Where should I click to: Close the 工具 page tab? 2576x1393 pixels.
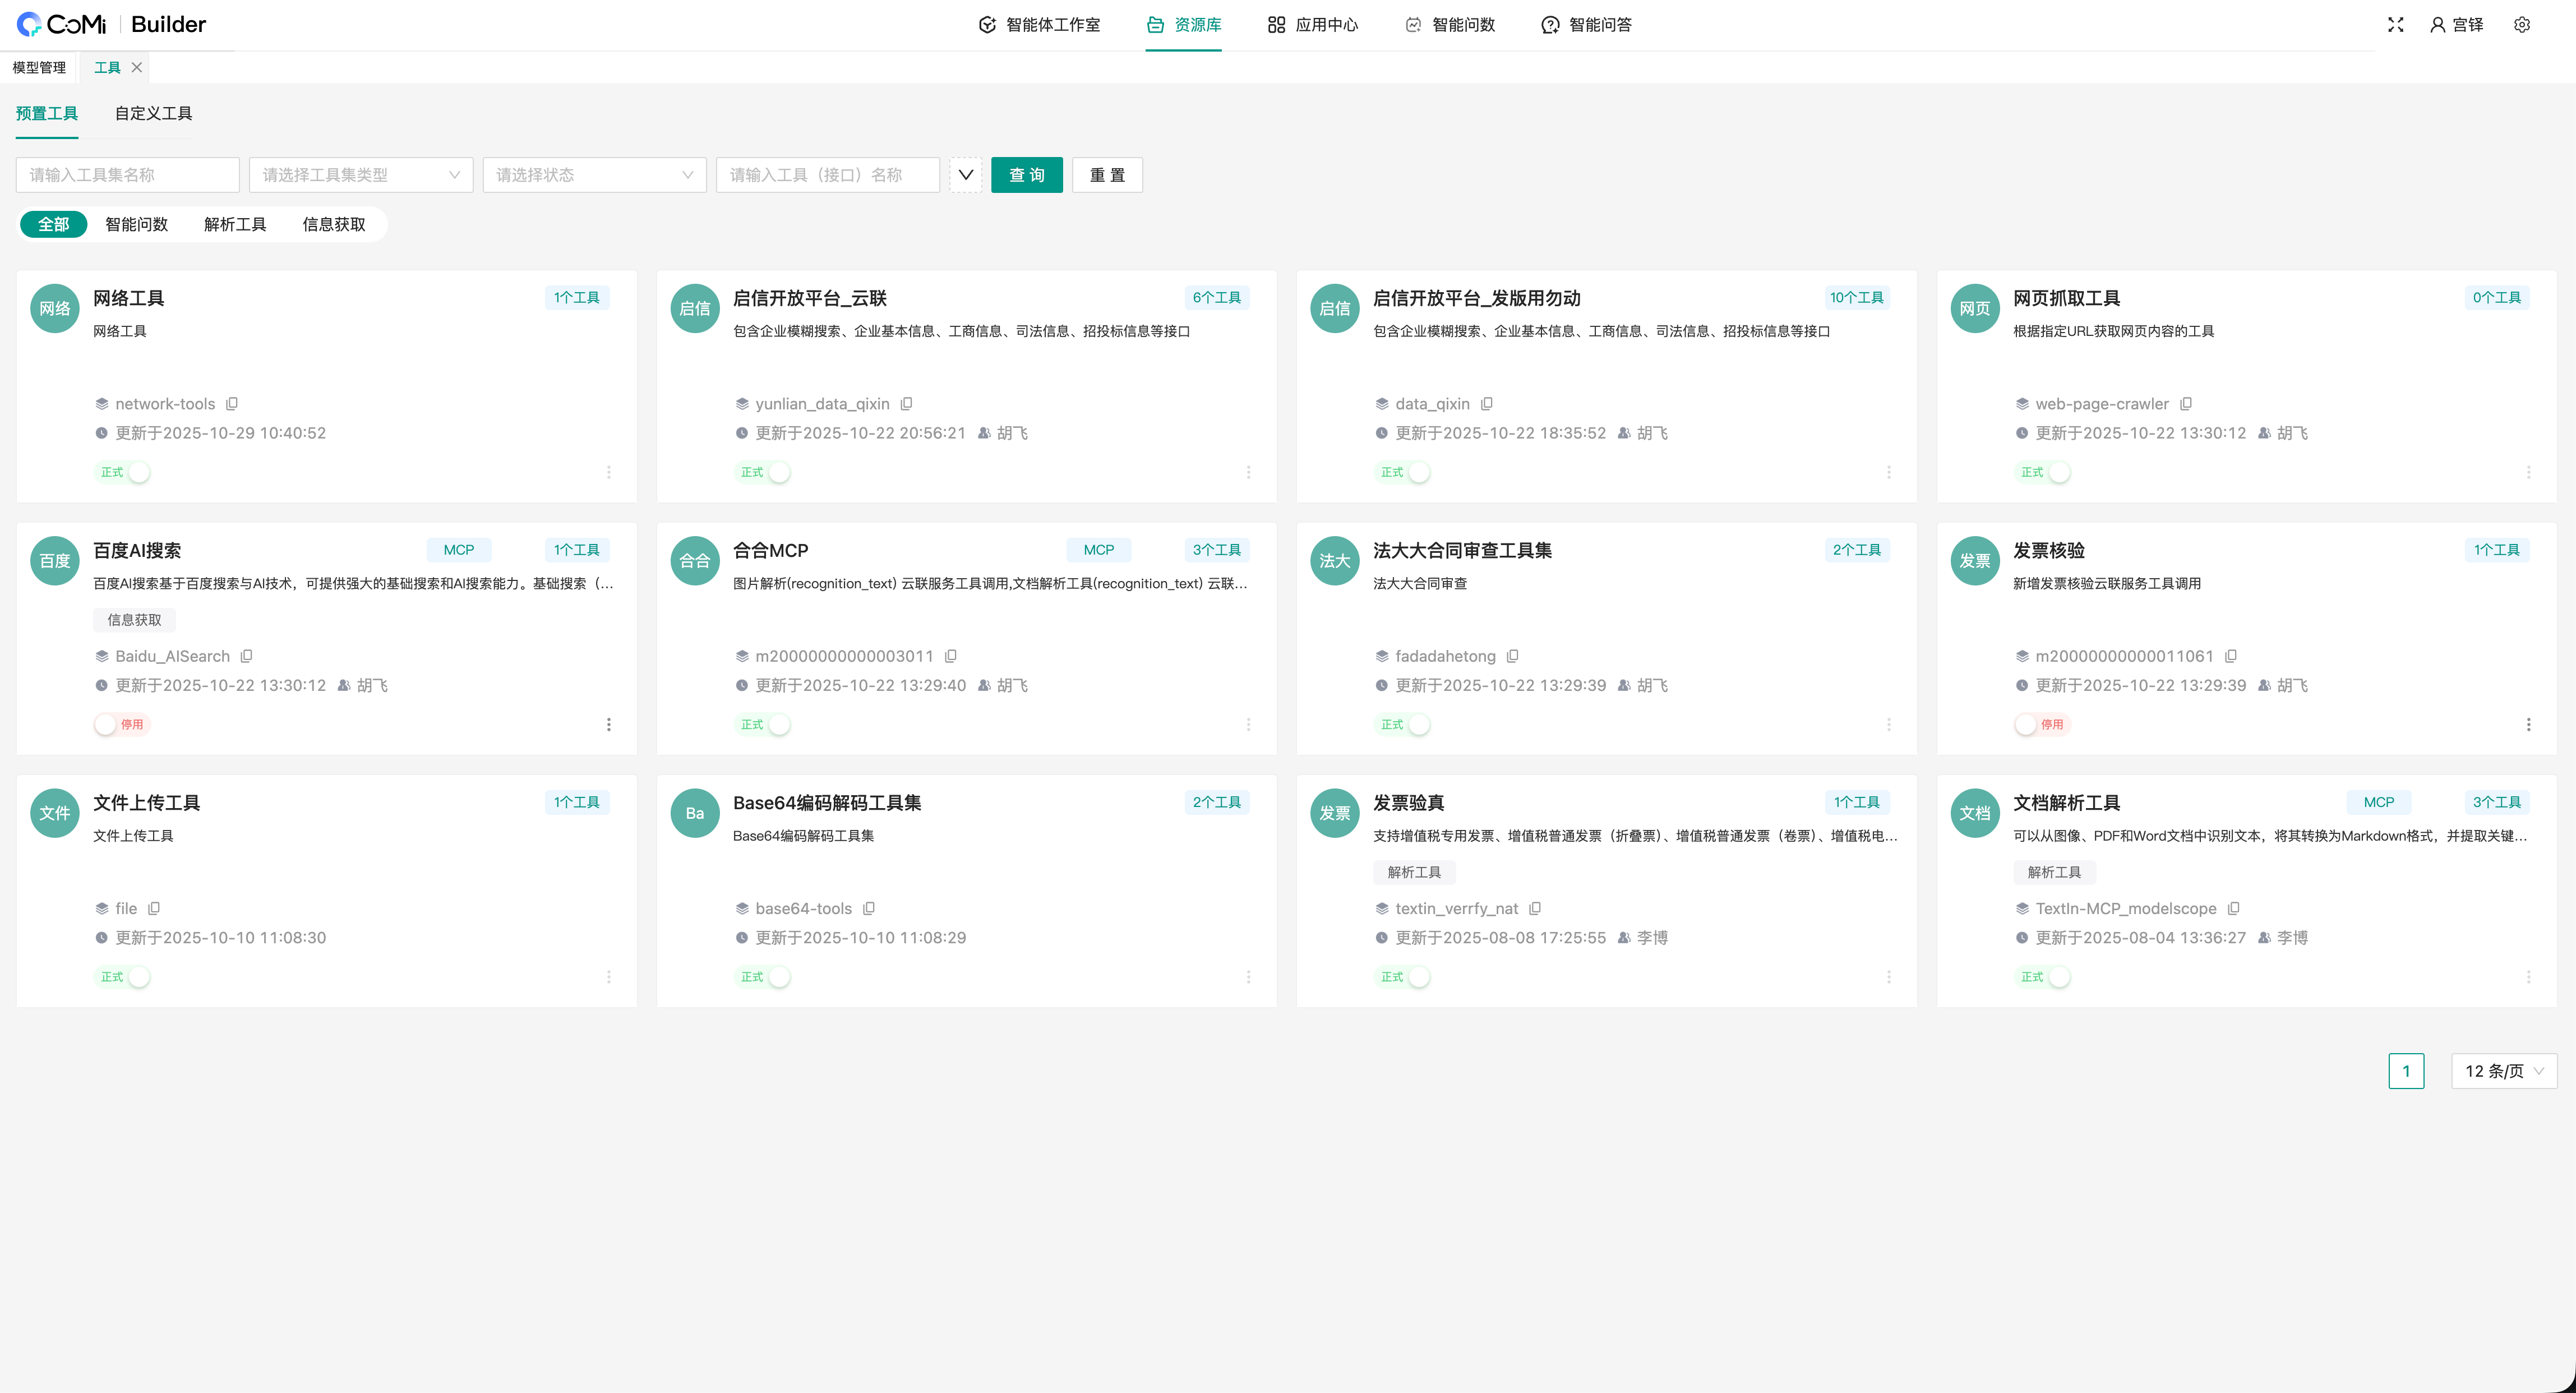pyautogui.click(x=137, y=67)
